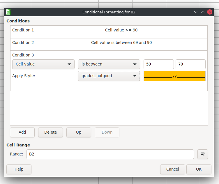Click the LibreOffice Calc title bar icon
Viewport: 219px width, 184px height.
[x=8, y=12]
